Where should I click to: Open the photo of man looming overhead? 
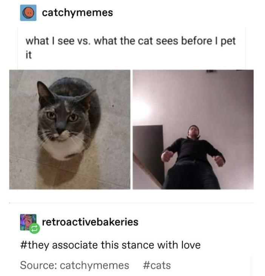(193, 130)
